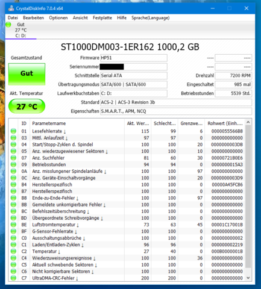Click the header Betriebsstunden field 5539 Std.
The width and height of the screenshot is (261, 289).
click(233, 93)
